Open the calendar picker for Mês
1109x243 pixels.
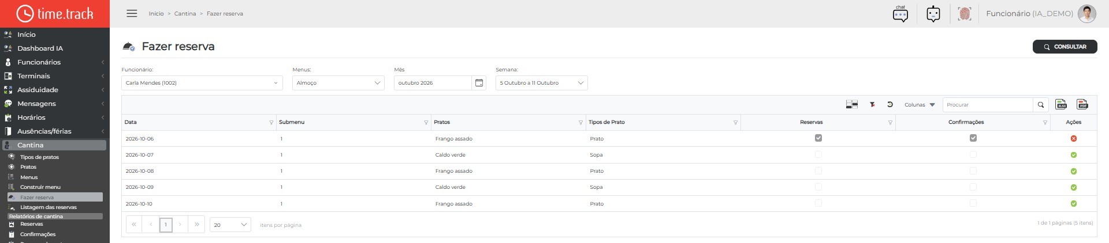point(479,83)
